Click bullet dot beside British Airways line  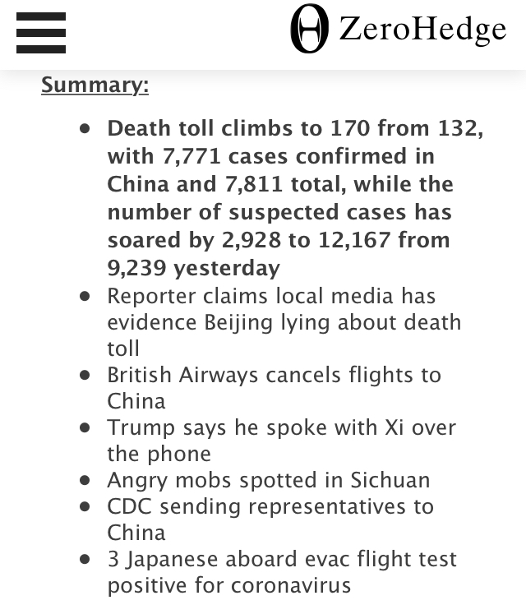pos(85,375)
